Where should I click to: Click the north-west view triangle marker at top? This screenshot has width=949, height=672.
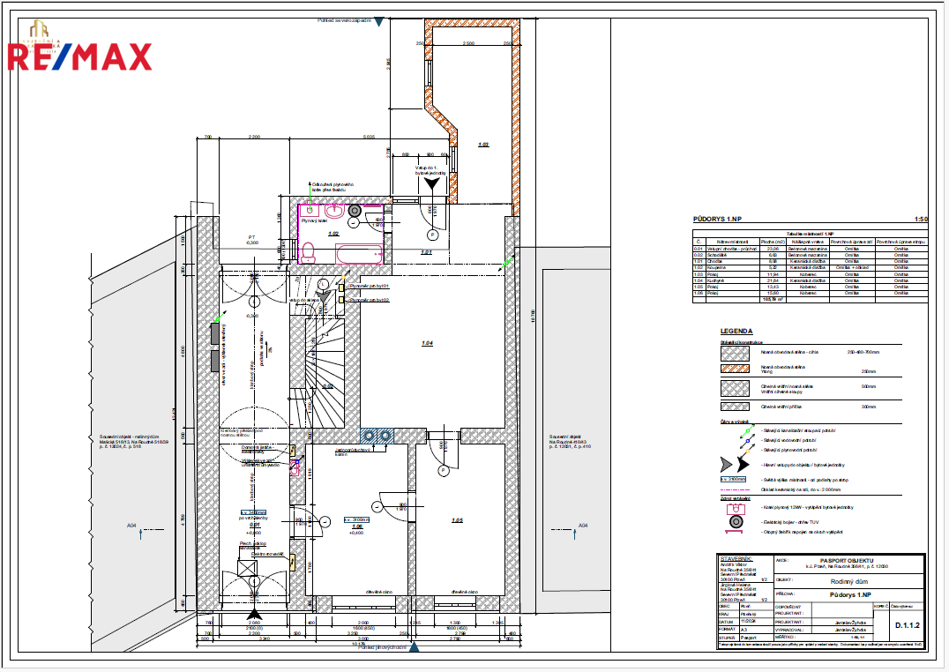(378, 22)
